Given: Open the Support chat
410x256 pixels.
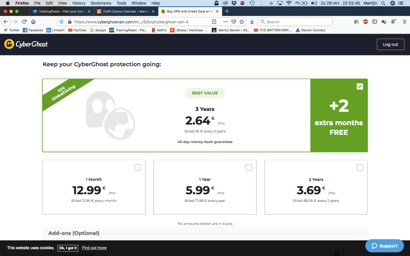Looking at the screenshot, I should (x=385, y=246).
